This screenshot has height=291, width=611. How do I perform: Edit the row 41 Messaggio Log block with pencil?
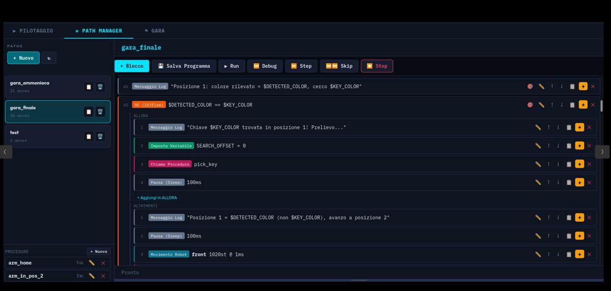541,87
